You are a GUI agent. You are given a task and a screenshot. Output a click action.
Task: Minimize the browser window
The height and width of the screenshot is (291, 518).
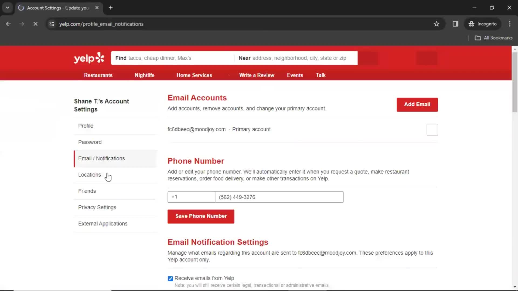pos(474,8)
